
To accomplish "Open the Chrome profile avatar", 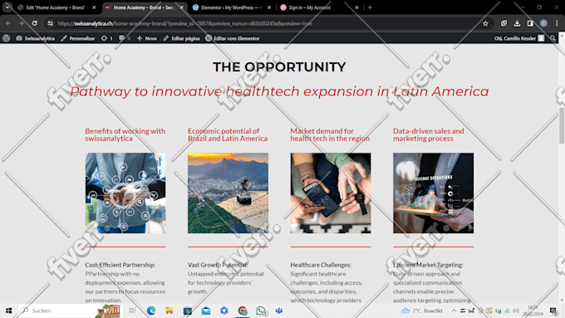I will tap(543, 23).
